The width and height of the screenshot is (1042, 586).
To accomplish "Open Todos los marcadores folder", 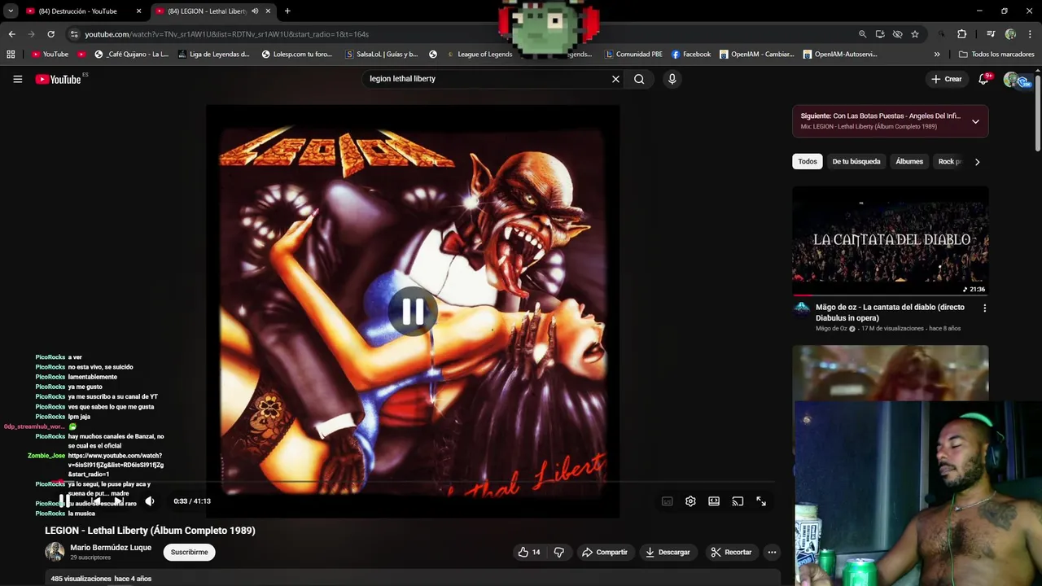I will tap(996, 55).
